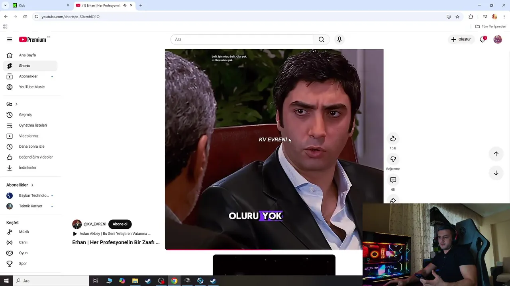Screen dimensions: 510x286
Task: Open the next Short preview thumbnail
Action: (x=274, y=265)
